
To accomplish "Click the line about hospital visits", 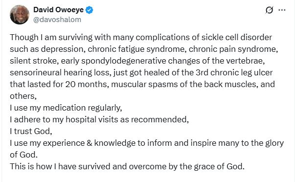I will pos(99,119).
